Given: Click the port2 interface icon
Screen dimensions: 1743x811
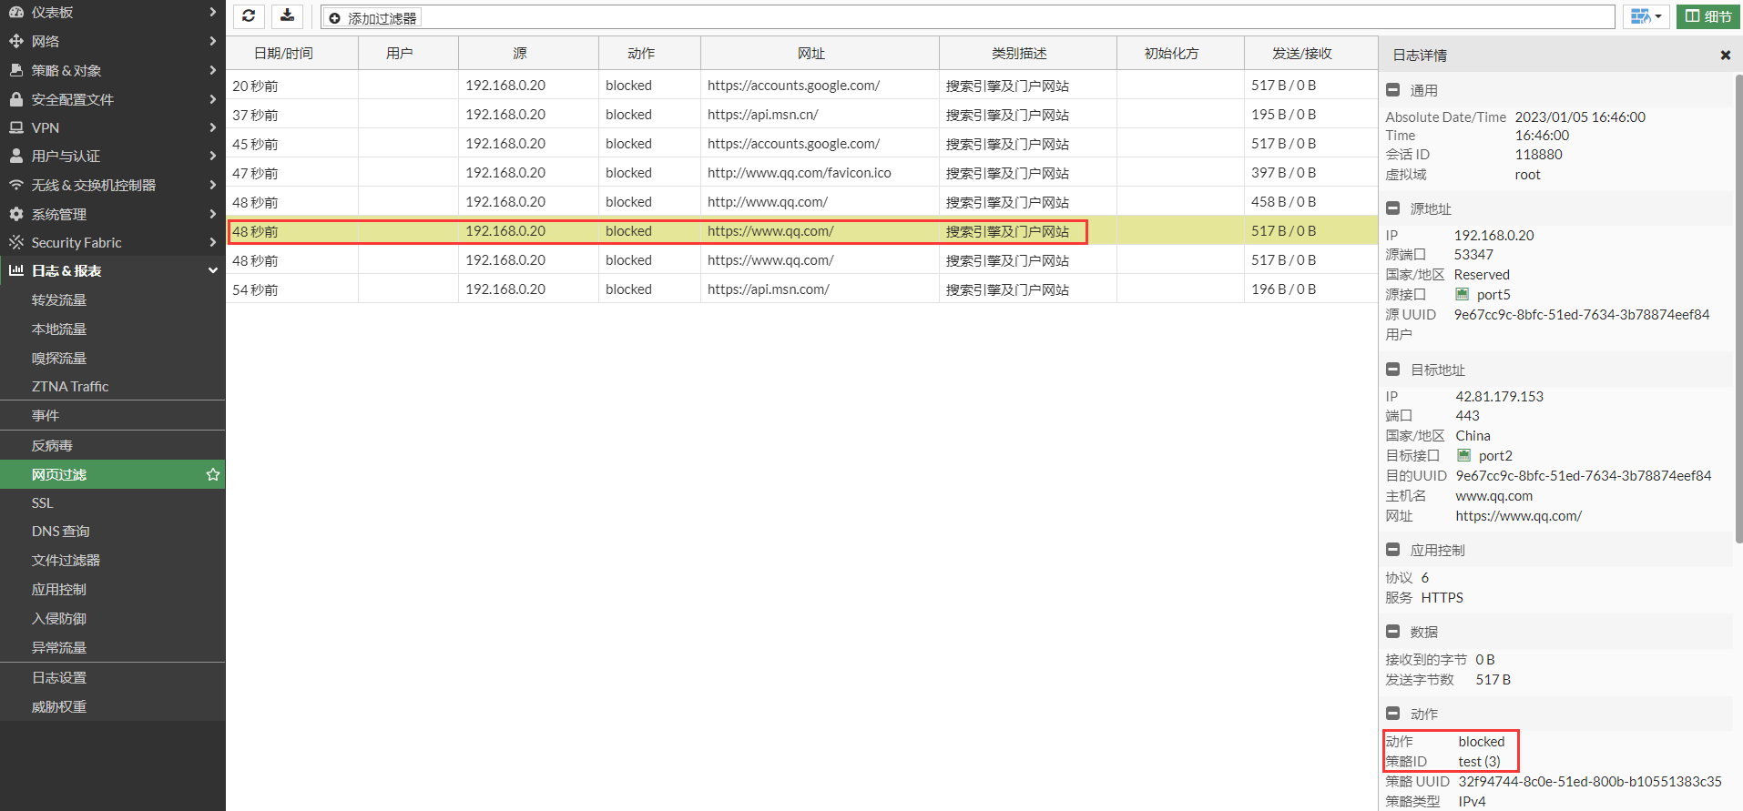Looking at the screenshot, I should pyautogui.click(x=1464, y=456).
